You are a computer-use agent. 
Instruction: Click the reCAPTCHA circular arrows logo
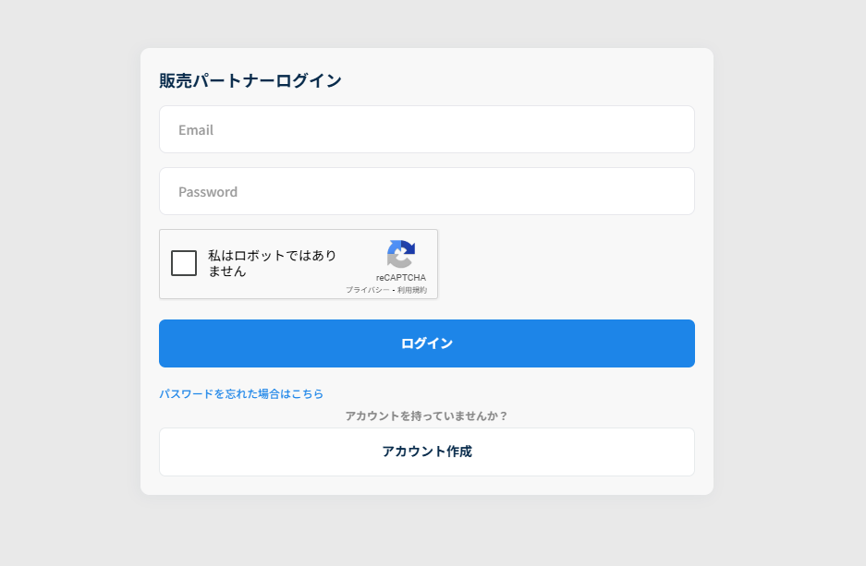[401, 254]
